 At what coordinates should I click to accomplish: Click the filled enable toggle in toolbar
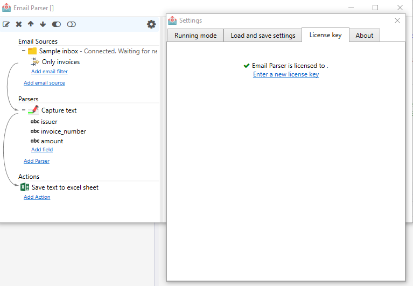coord(57,24)
